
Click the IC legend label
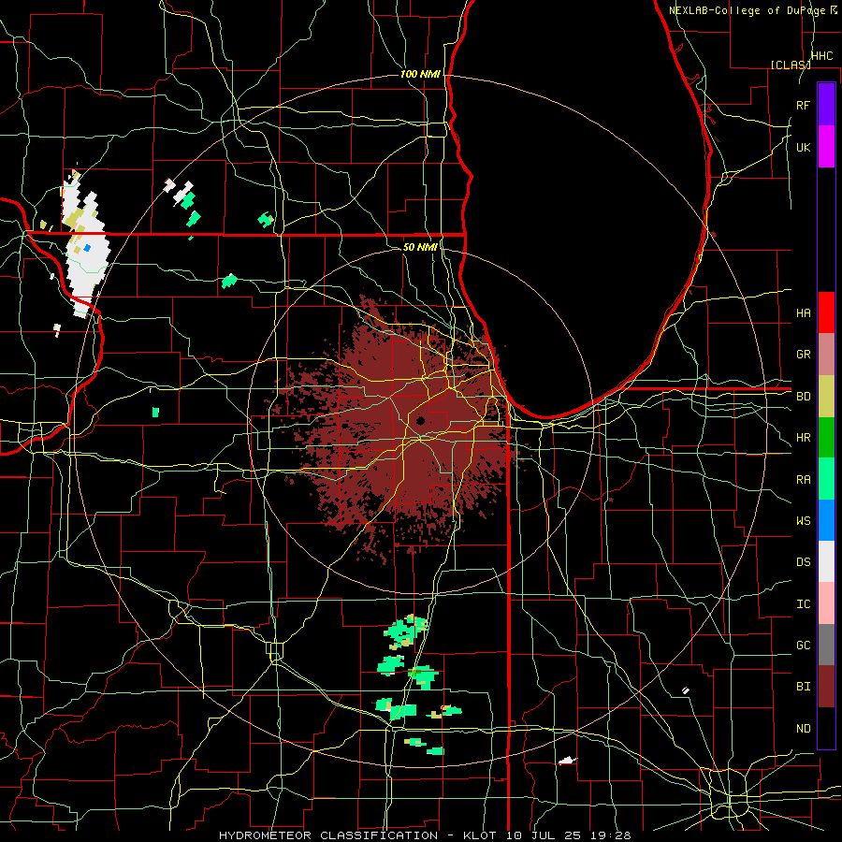[x=803, y=604]
